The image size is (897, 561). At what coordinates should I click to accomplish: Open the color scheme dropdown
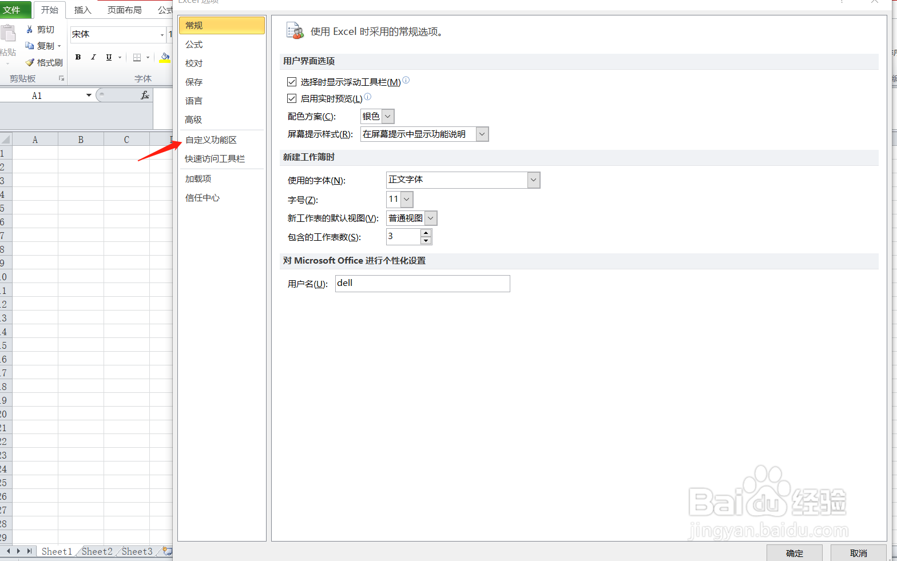pyautogui.click(x=388, y=116)
